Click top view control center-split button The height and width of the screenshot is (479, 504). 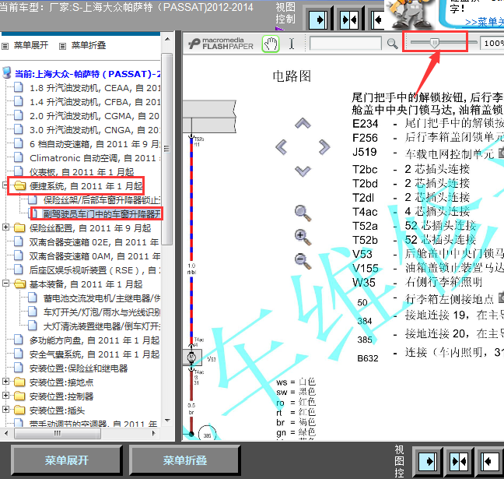pos(349,20)
